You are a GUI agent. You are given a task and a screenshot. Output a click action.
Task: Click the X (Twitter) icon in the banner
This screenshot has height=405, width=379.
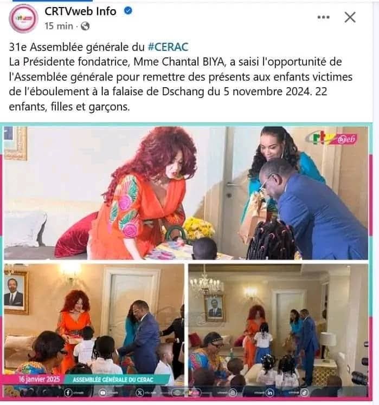coord(139,393)
